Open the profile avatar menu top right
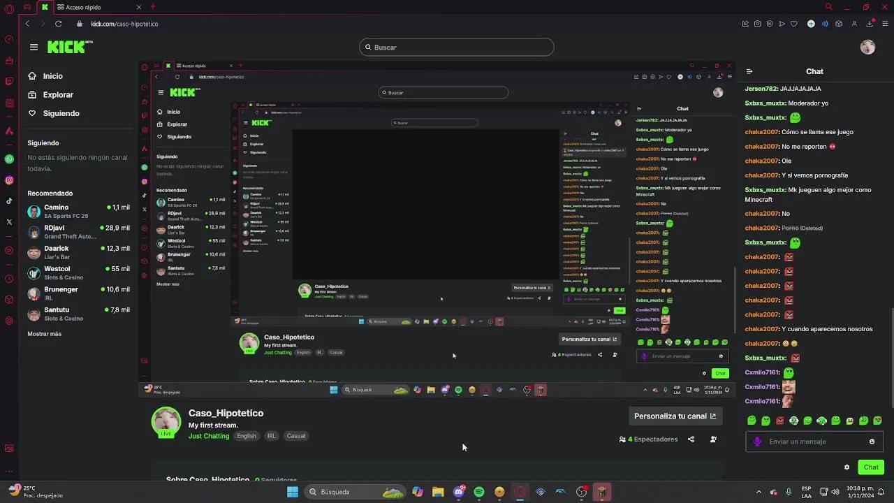 867,47
